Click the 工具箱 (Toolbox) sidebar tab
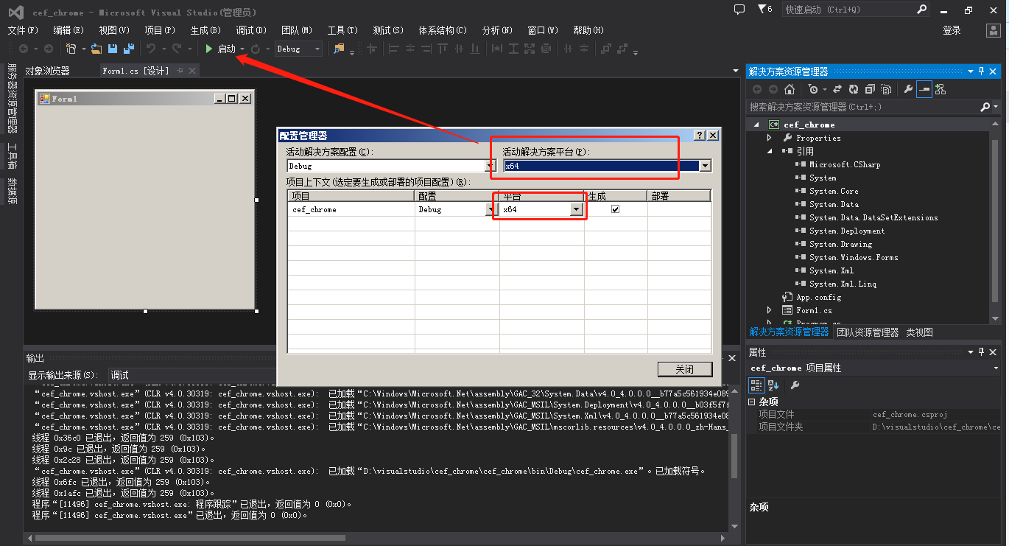The width and height of the screenshot is (1009, 546). (x=12, y=156)
